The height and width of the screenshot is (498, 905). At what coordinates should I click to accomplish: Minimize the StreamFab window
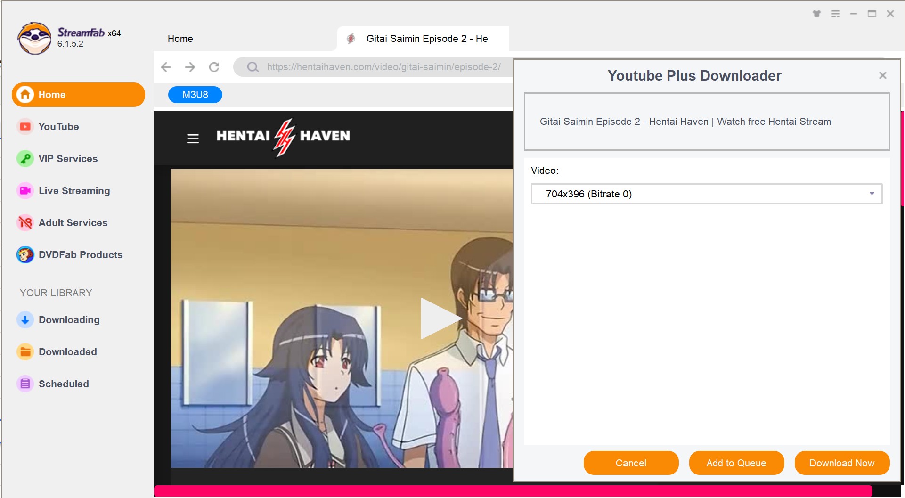click(854, 14)
